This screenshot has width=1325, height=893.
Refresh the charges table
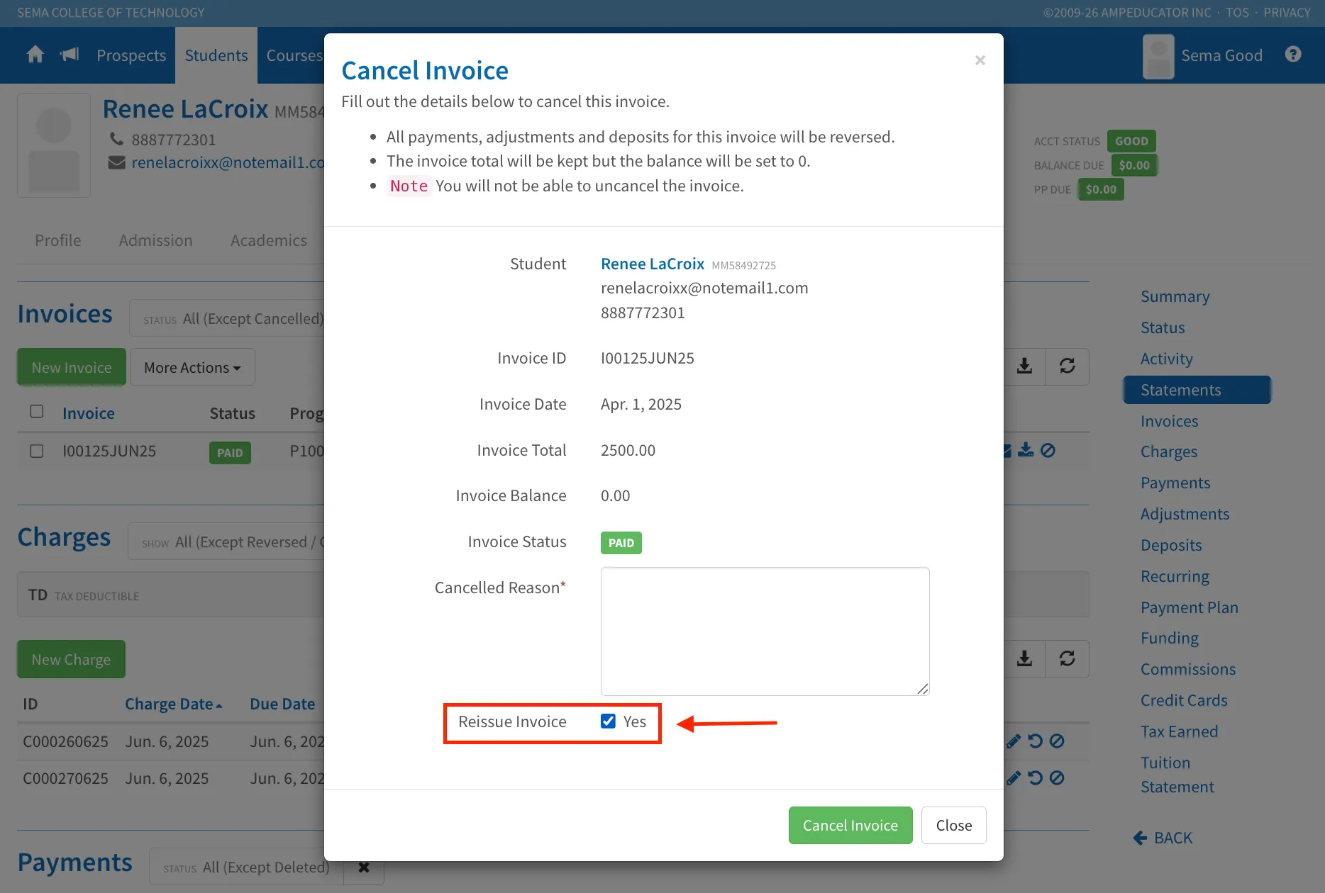1067,659
